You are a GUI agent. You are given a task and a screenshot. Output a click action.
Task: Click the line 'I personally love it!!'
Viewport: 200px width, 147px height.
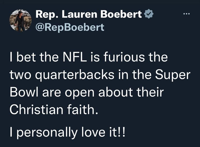(x=67, y=132)
